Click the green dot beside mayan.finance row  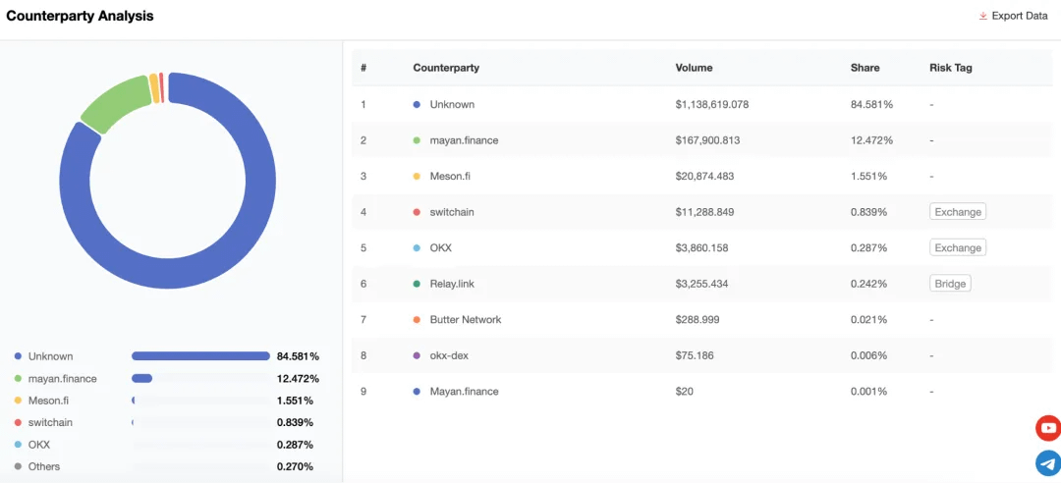click(417, 140)
